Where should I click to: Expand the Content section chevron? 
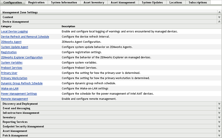(219, 17)
